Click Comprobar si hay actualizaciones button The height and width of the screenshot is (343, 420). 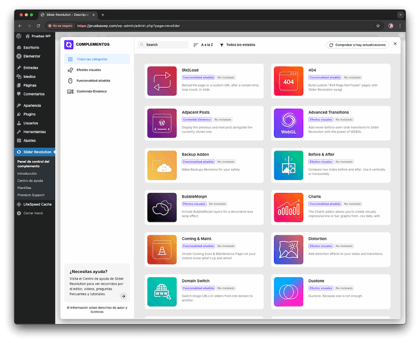(x=357, y=45)
